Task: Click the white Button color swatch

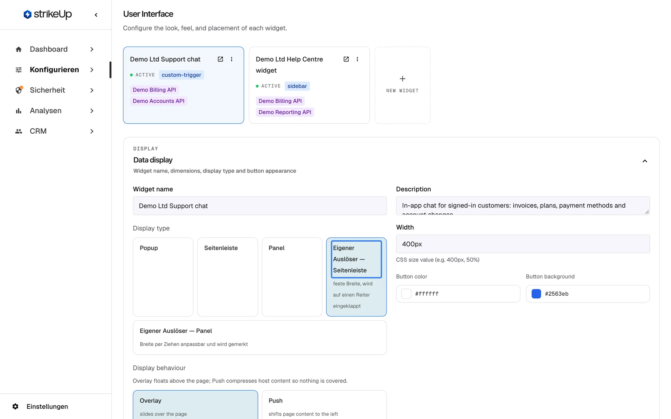Action: point(406,293)
